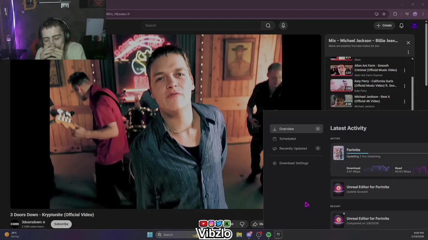Play Michael Jackson Beat It thumbnail

click(341, 101)
